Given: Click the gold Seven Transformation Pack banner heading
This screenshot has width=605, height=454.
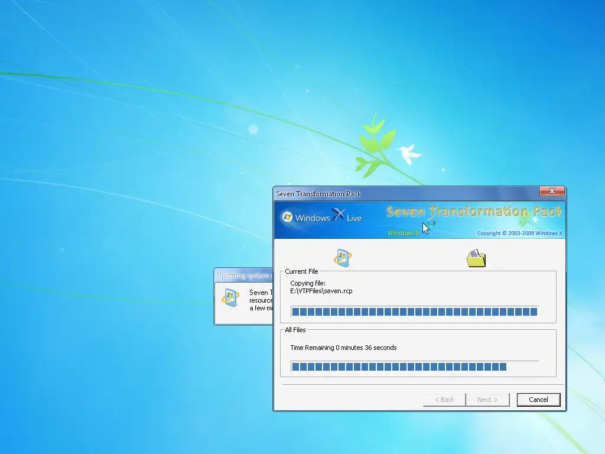Looking at the screenshot, I should click(x=474, y=212).
